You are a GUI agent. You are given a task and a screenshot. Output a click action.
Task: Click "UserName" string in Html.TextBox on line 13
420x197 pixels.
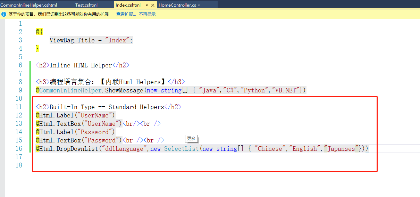click(102, 124)
